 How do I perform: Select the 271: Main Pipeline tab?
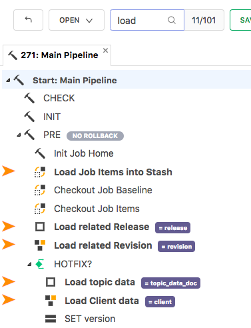tap(57, 55)
